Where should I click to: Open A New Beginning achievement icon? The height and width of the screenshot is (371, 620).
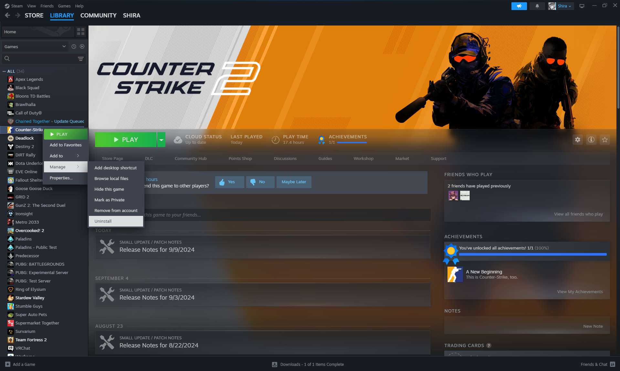[x=455, y=274]
